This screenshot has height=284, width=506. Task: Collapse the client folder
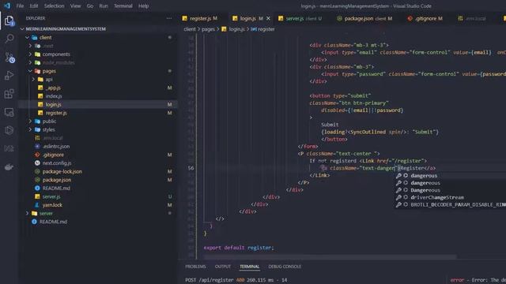point(46,37)
